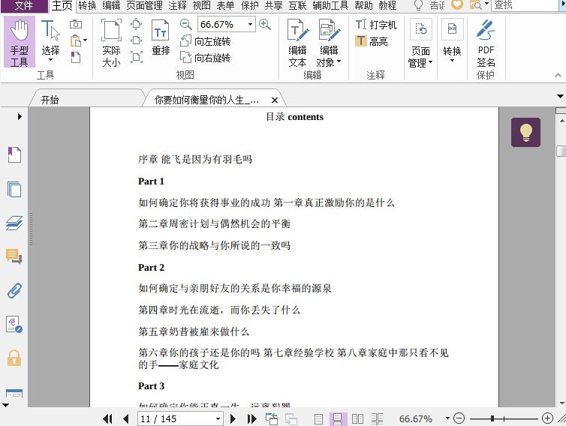Open Page Management (页面管理) ribbon button

coord(420,43)
